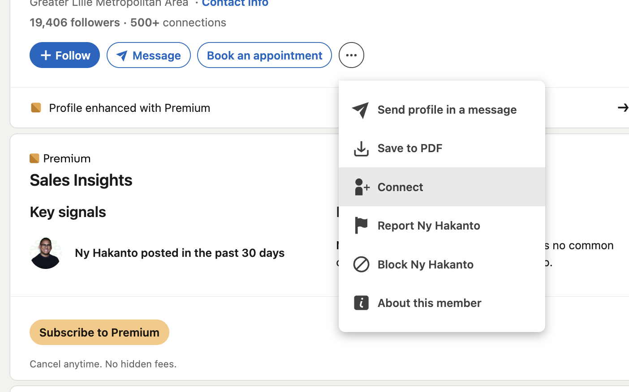Click the Connect person-plus icon
The width and height of the screenshot is (629, 392).
(x=362, y=187)
